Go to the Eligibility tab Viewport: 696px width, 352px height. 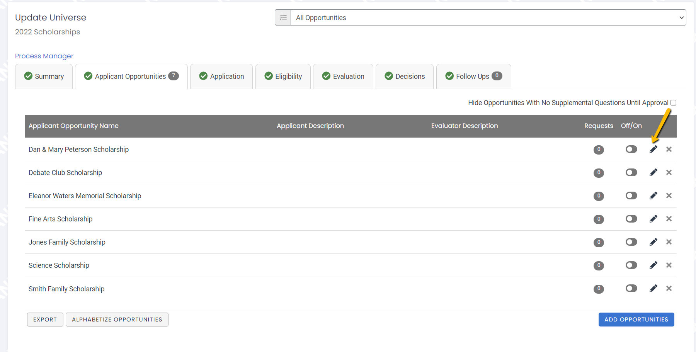(283, 77)
